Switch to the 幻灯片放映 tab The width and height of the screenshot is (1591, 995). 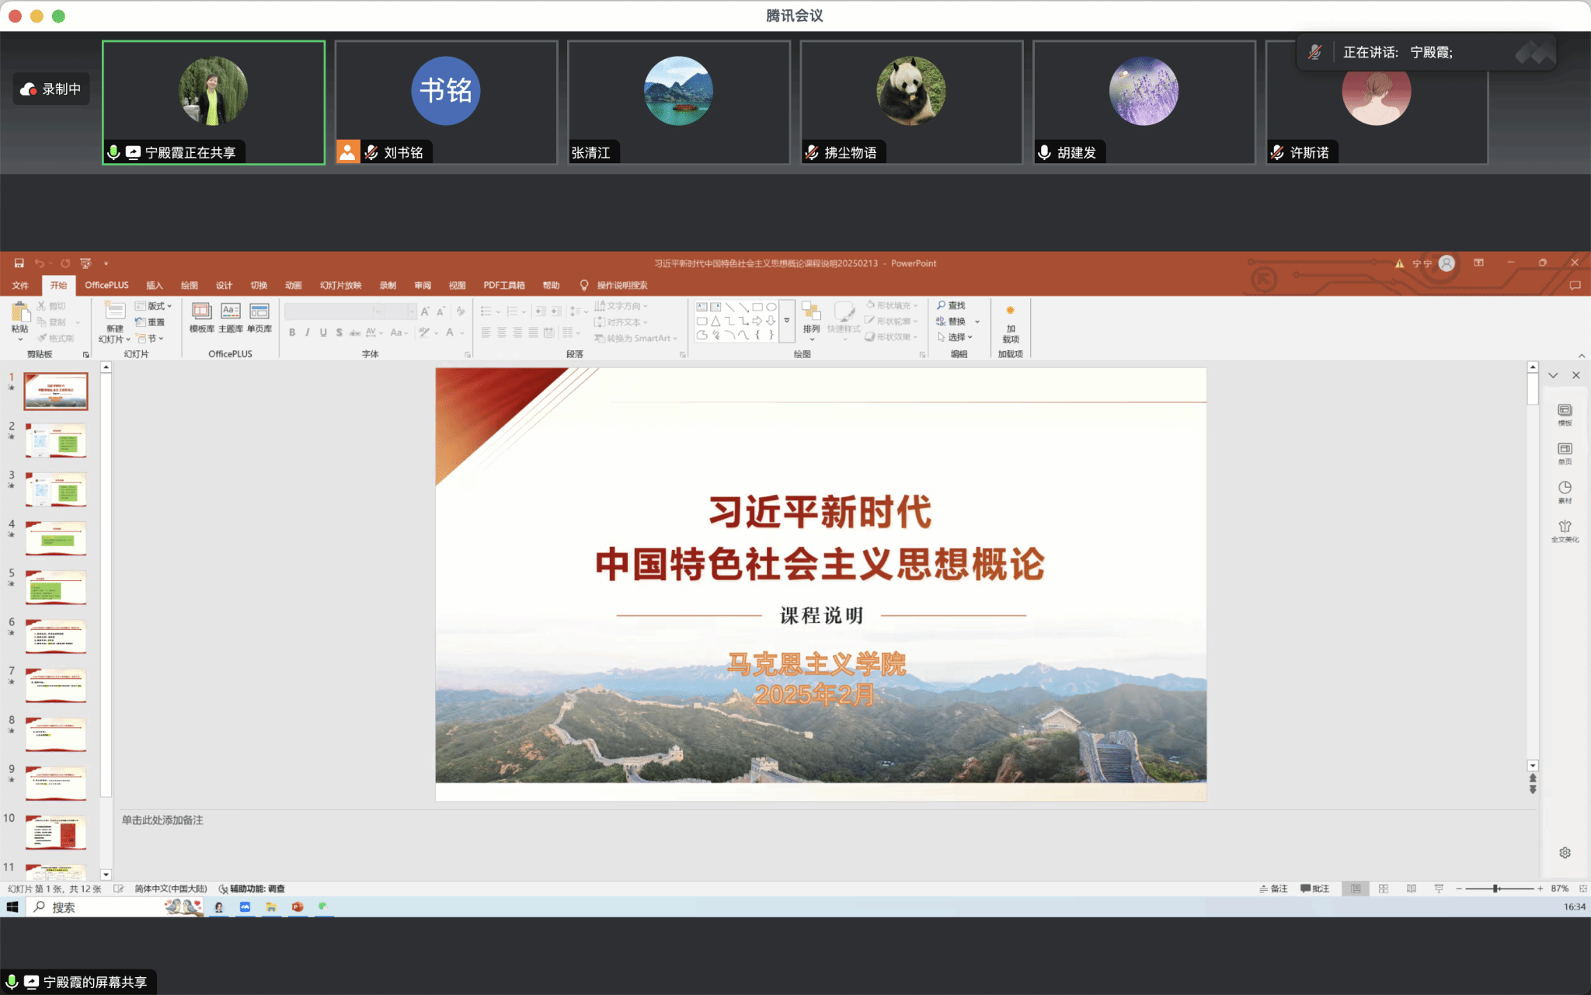[x=340, y=285]
